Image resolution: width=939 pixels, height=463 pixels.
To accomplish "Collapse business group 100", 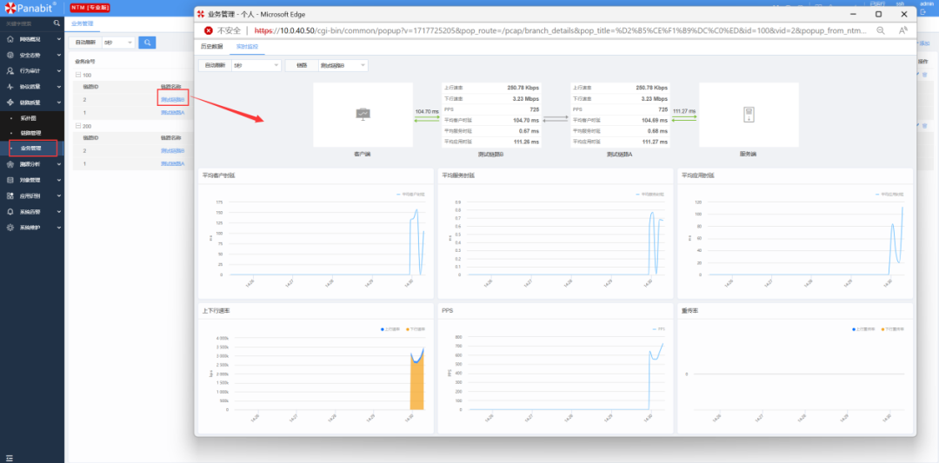I will (x=78, y=75).
